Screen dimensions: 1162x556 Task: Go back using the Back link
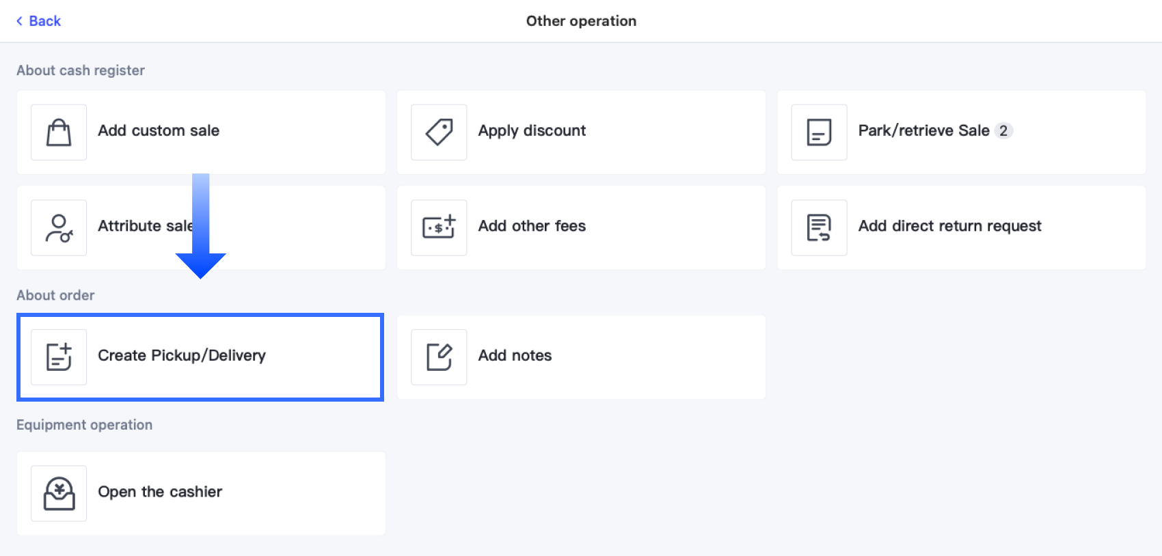pos(44,21)
